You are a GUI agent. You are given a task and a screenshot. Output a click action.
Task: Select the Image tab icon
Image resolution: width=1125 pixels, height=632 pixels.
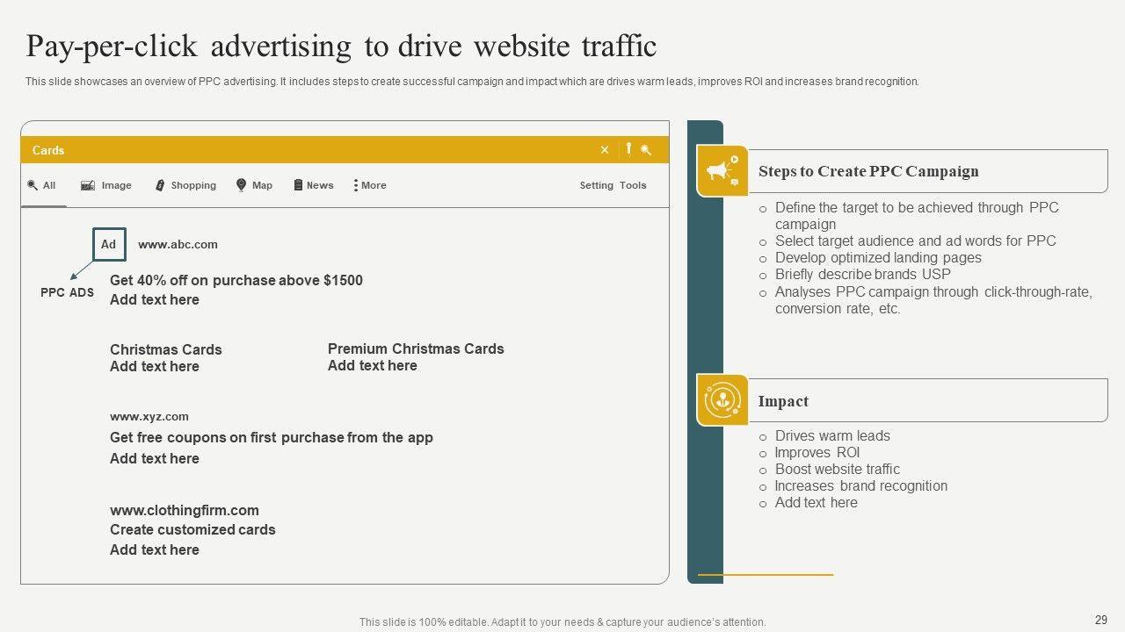(x=88, y=185)
